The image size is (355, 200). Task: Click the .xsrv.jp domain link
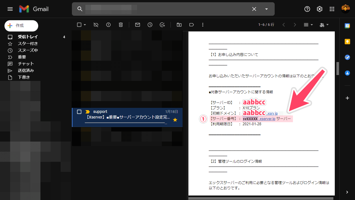[272, 113]
